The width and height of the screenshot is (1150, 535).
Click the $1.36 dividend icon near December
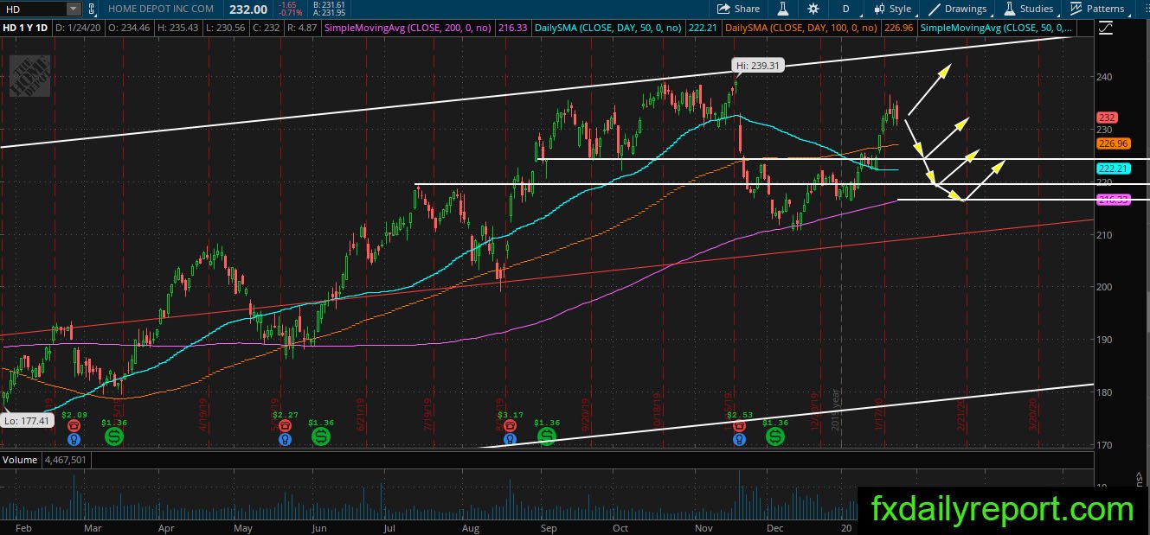tap(774, 437)
